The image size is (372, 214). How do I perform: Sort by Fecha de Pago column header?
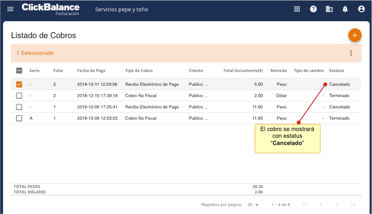[91, 71]
